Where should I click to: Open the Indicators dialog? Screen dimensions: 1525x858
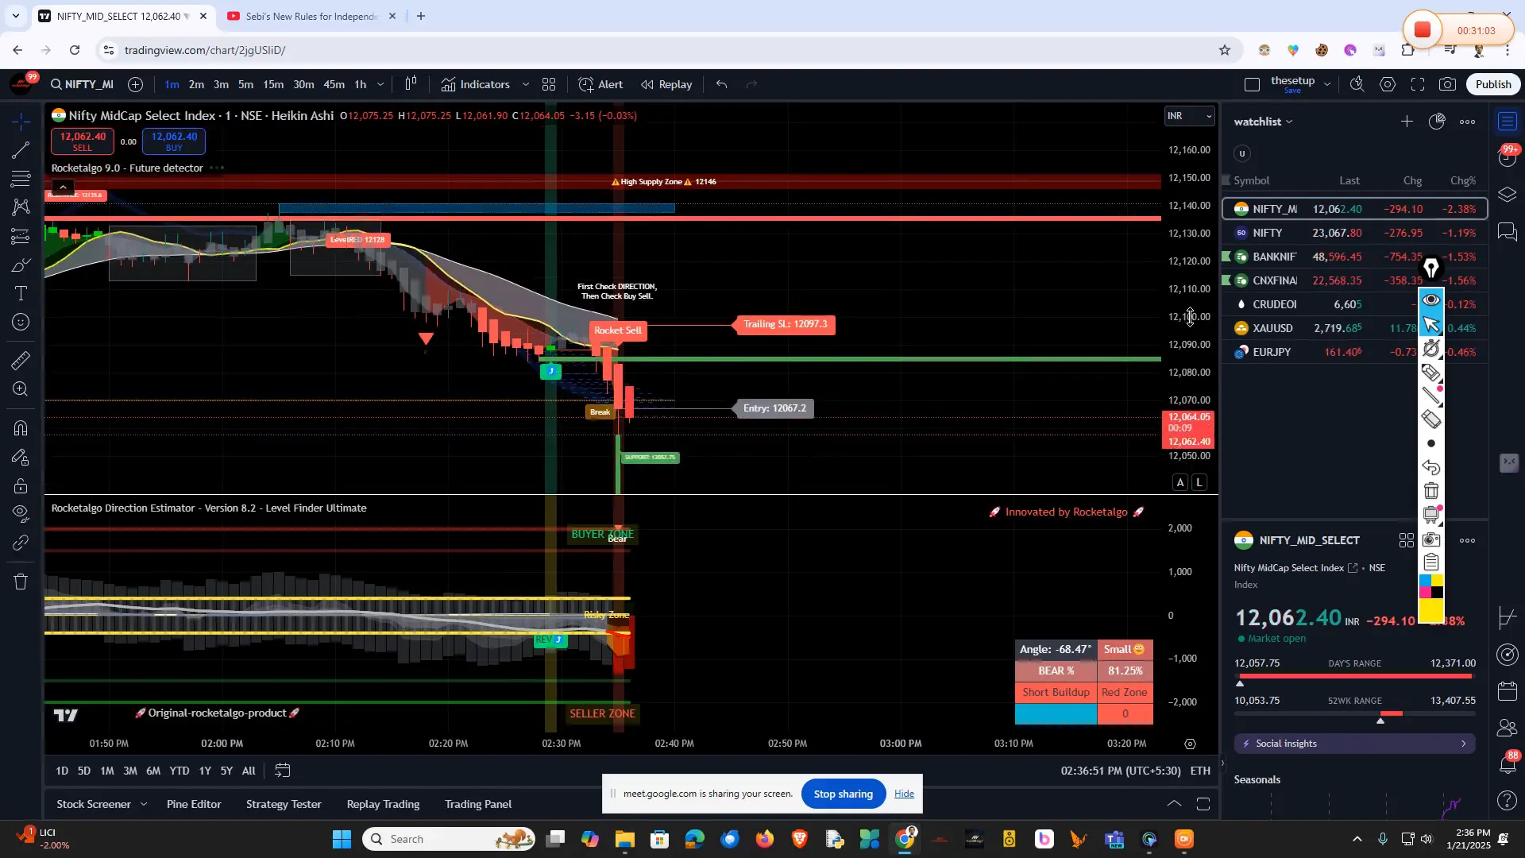476,84
